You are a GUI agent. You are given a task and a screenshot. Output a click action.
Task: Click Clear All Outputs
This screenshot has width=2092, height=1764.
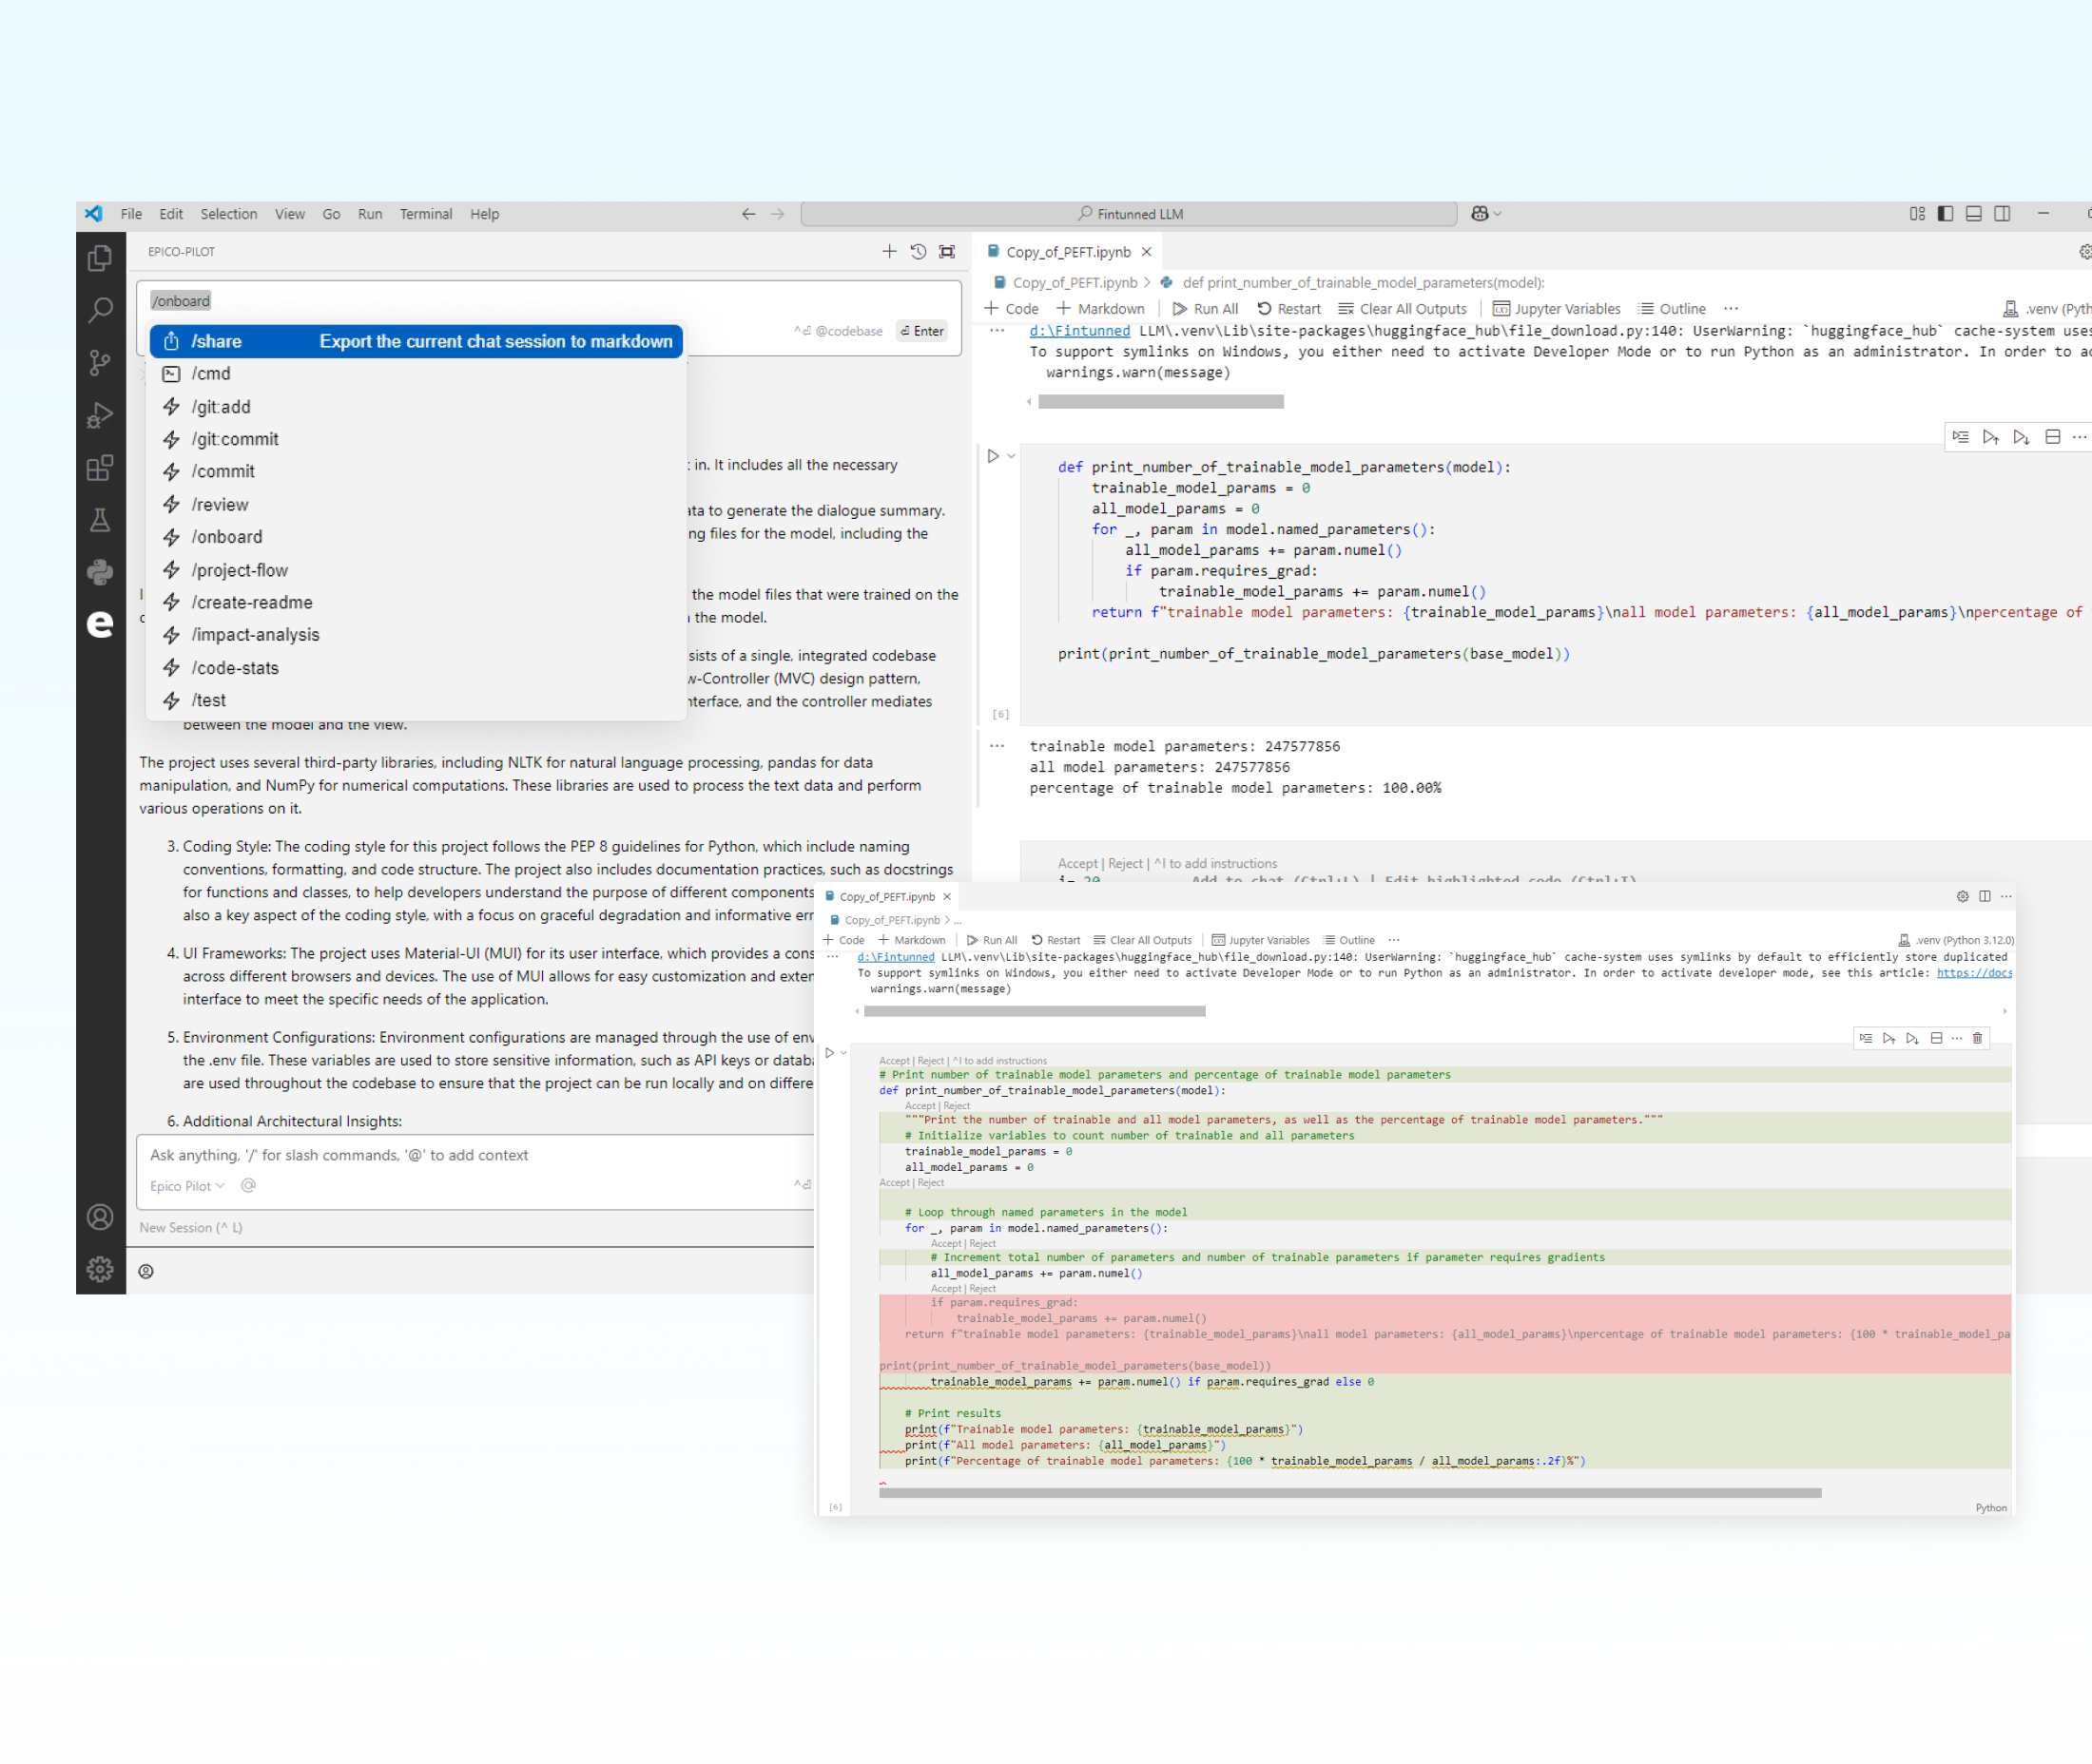coord(1403,309)
